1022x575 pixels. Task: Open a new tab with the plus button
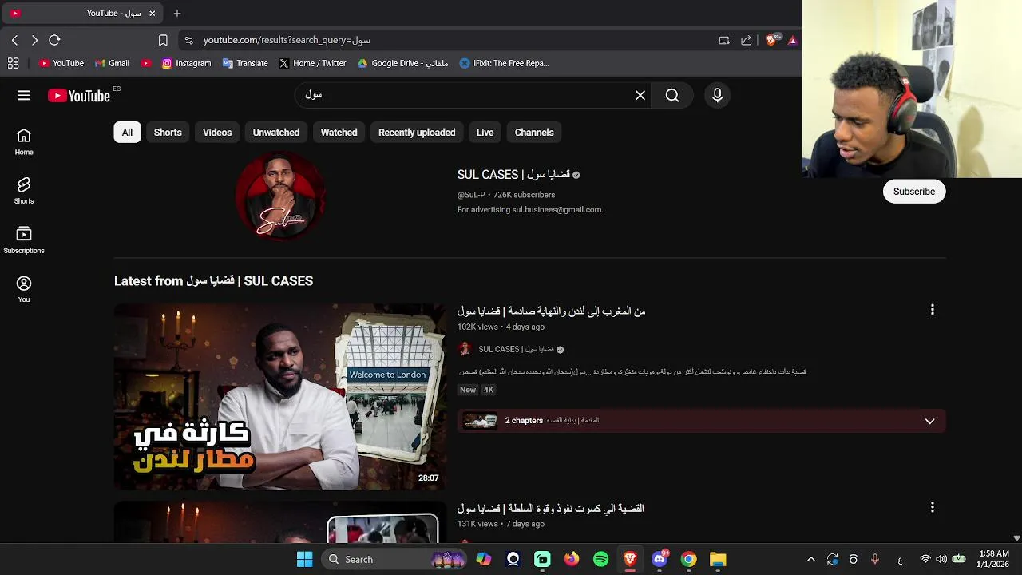pos(177,13)
